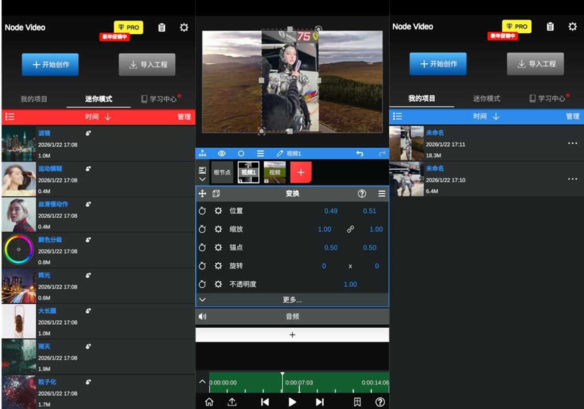Toggle the eye preview visibility icon
The width and height of the screenshot is (584, 409).
[x=222, y=153]
